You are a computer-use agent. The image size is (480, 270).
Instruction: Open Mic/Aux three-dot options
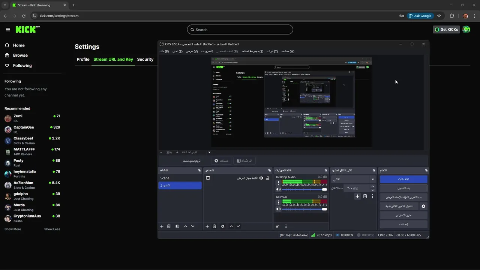pyautogui.click(x=278, y=202)
